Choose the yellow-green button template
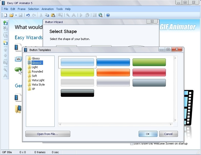The image size is (201, 155). (x=77, y=73)
